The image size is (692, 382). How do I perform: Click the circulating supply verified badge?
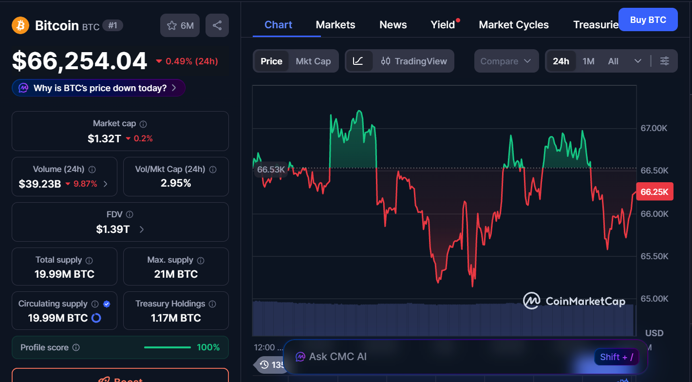(107, 304)
